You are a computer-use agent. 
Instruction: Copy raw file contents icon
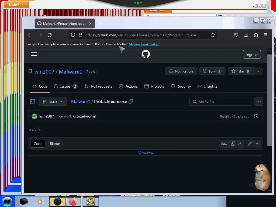tap(233, 144)
